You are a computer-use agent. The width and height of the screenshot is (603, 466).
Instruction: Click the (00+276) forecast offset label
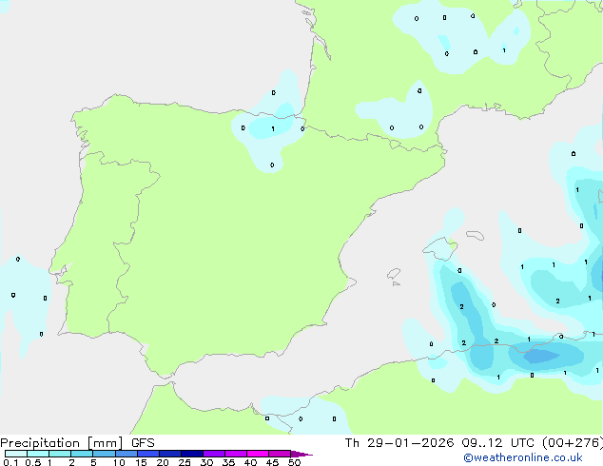tap(573, 443)
